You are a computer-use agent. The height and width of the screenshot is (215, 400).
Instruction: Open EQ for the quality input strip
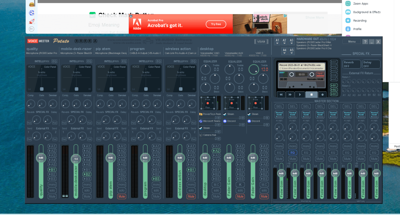54,61
